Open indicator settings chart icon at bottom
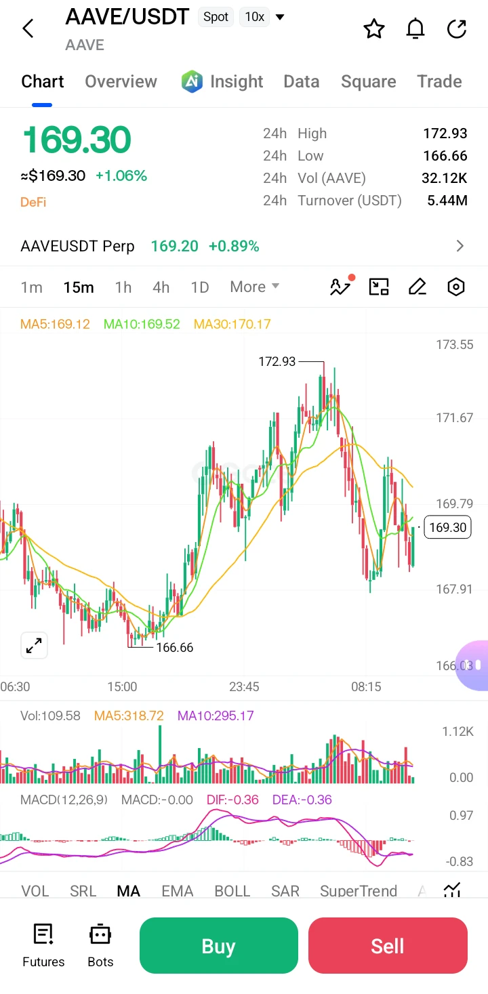Viewport: 488px width, 994px height. (452, 890)
